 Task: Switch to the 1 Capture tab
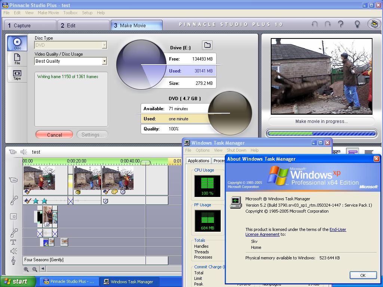coord(31,25)
